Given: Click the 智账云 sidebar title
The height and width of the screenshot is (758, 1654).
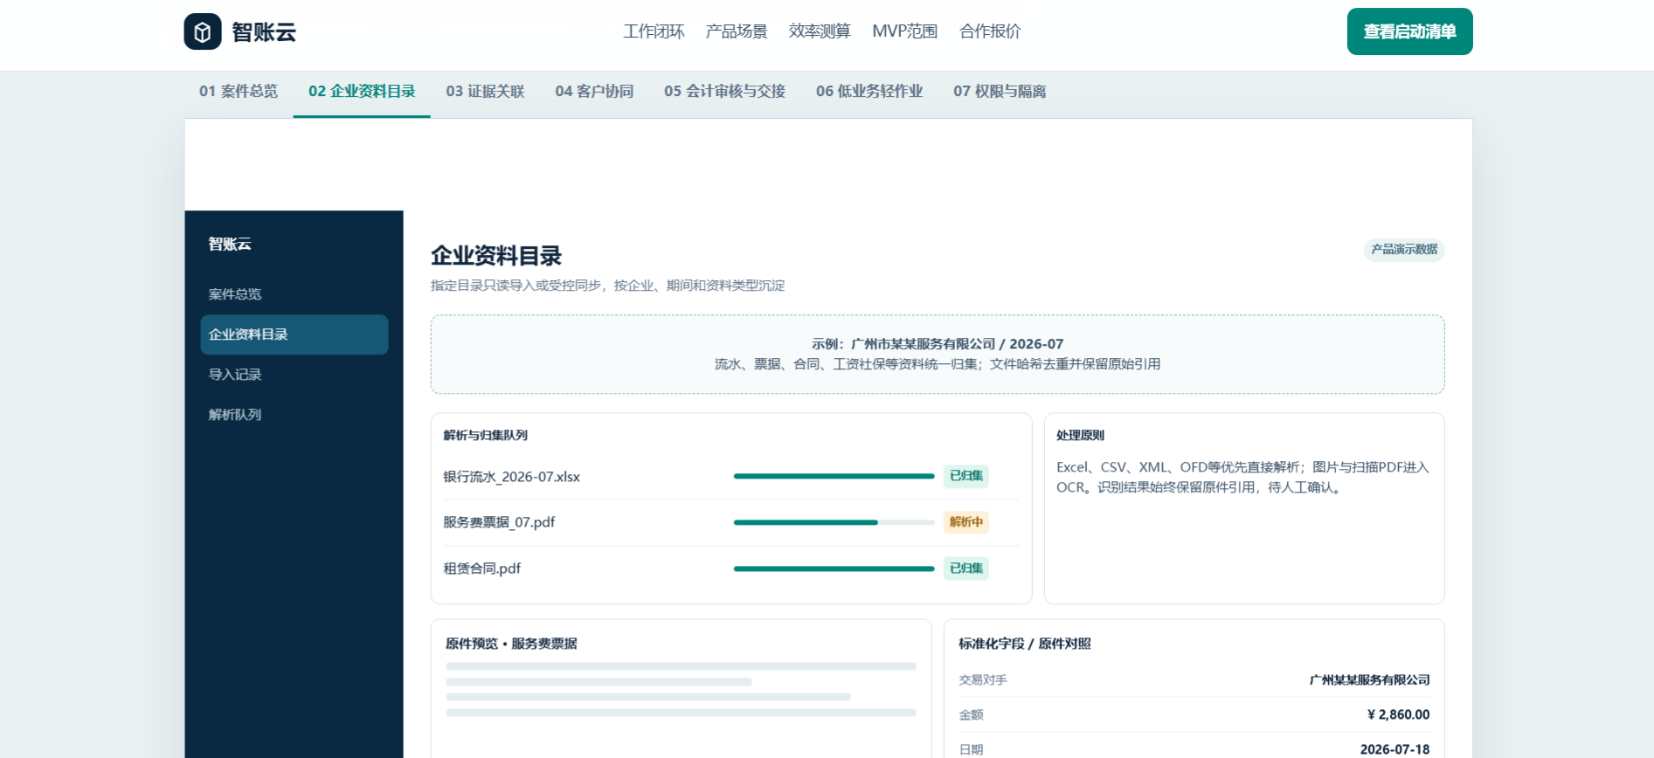Looking at the screenshot, I should click(x=230, y=245).
